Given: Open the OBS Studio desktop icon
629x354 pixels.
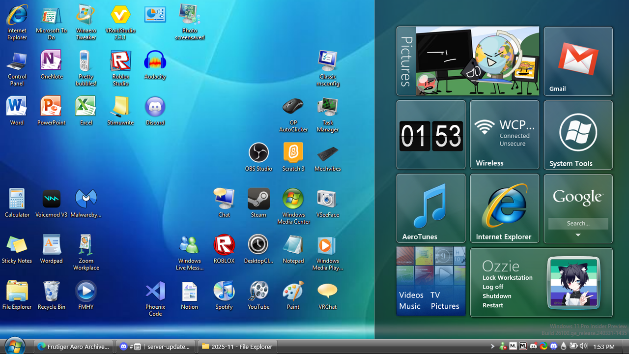Looking at the screenshot, I should pos(258,157).
